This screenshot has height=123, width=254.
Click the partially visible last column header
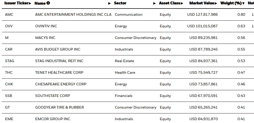(251, 3)
